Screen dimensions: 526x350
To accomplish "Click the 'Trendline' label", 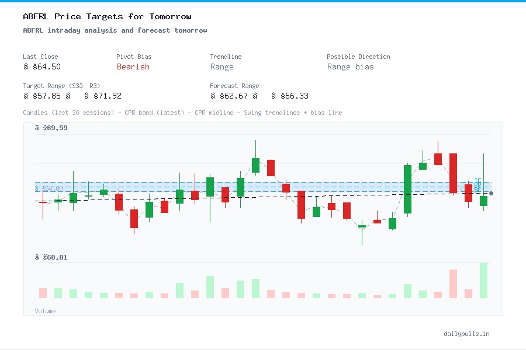I will coord(226,57).
